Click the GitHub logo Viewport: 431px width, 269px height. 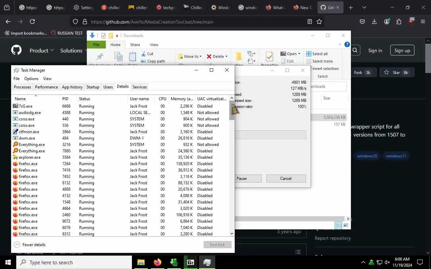(x=16, y=50)
